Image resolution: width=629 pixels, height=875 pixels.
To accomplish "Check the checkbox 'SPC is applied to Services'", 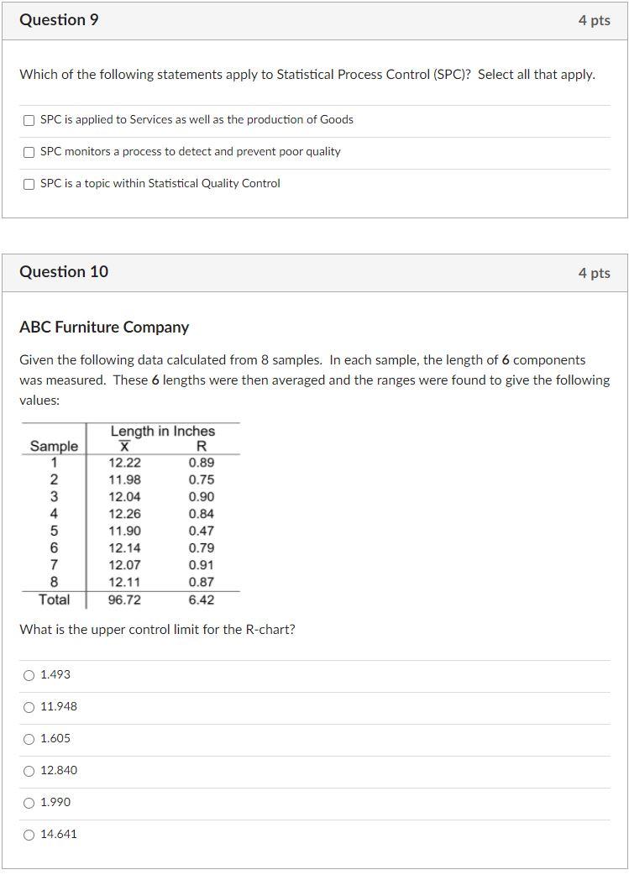I will (x=28, y=120).
